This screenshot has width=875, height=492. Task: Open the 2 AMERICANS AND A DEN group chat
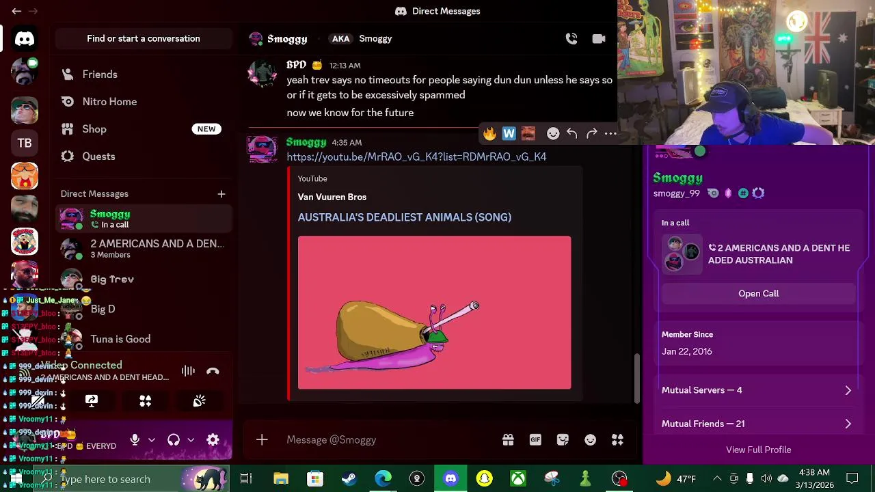click(144, 249)
